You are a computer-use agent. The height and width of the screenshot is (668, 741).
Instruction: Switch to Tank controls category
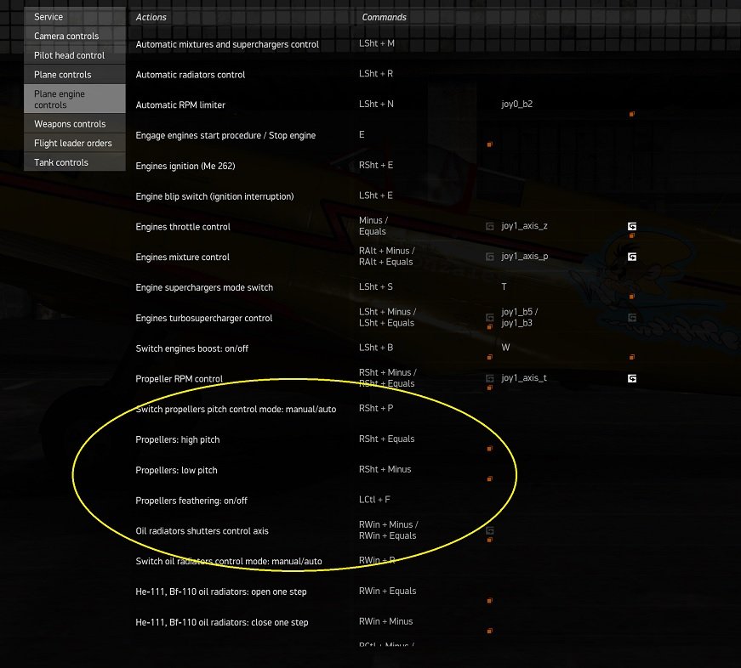point(75,162)
